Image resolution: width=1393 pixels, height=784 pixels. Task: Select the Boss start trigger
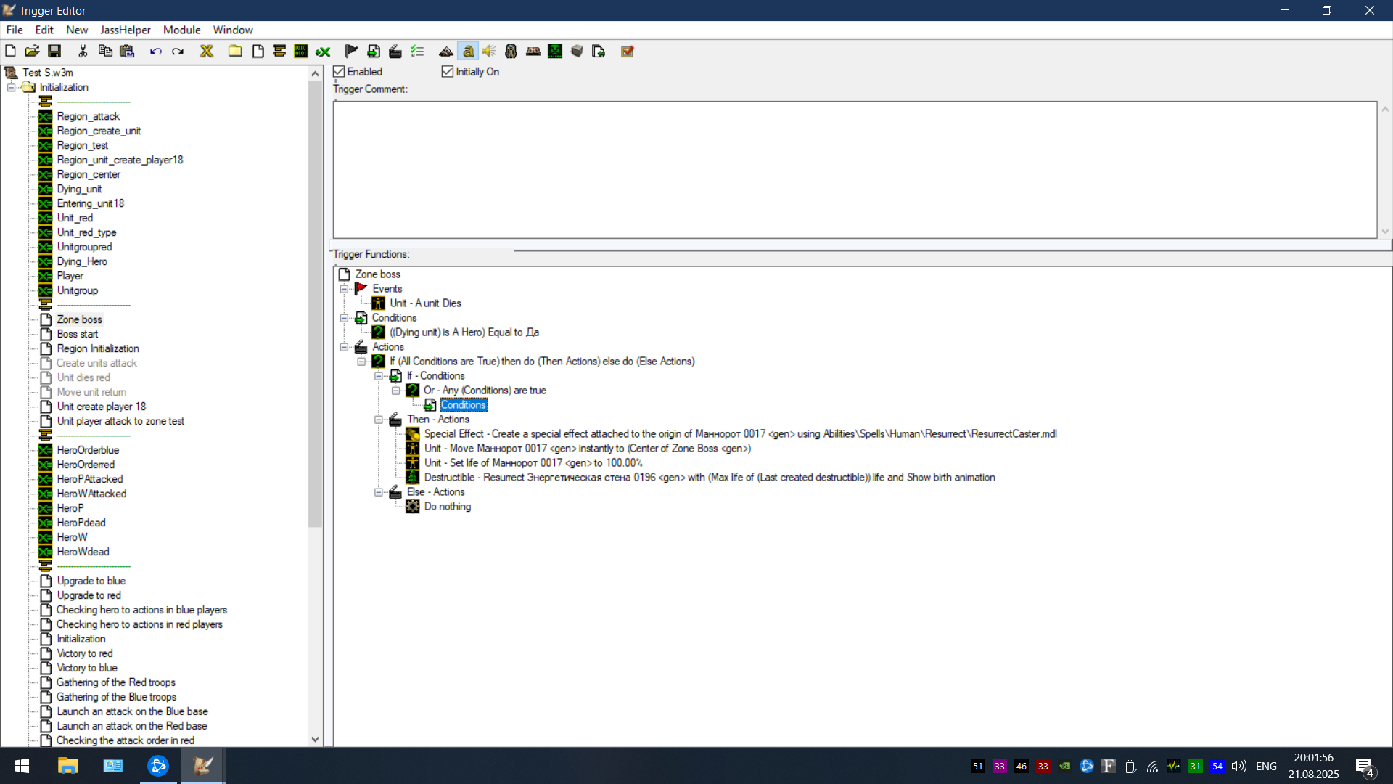click(x=77, y=334)
